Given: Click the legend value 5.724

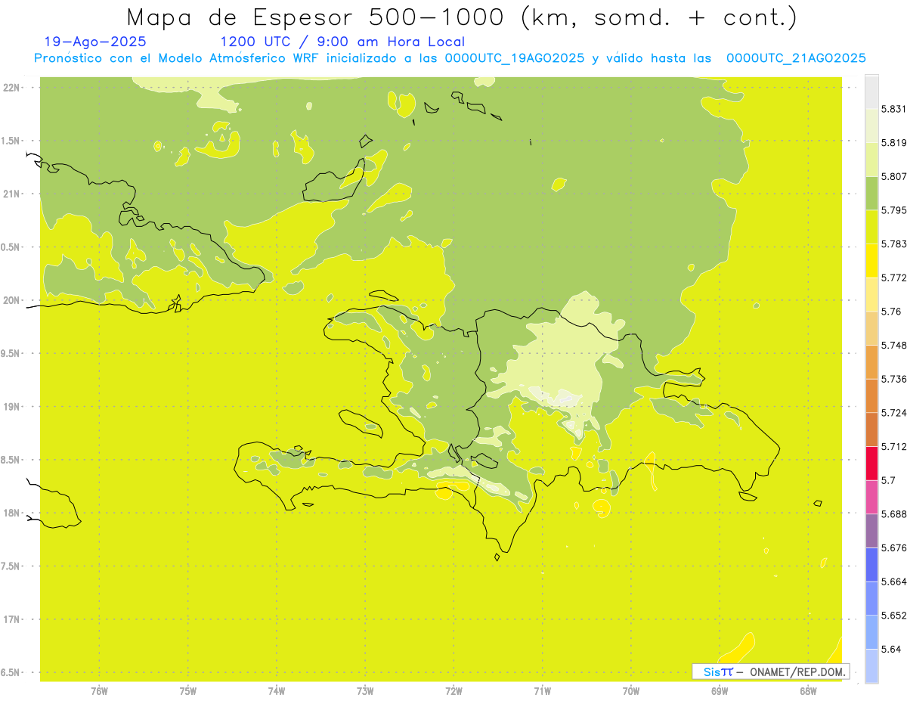Looking at the screenshot, I should click(x=893, y=413).
